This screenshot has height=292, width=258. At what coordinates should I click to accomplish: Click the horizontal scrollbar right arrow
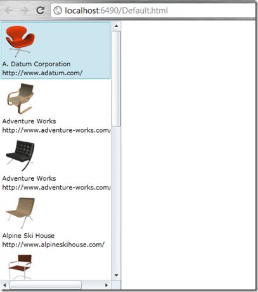[106, 285]
